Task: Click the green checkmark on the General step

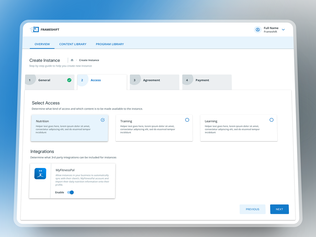Action: (69, 80)
